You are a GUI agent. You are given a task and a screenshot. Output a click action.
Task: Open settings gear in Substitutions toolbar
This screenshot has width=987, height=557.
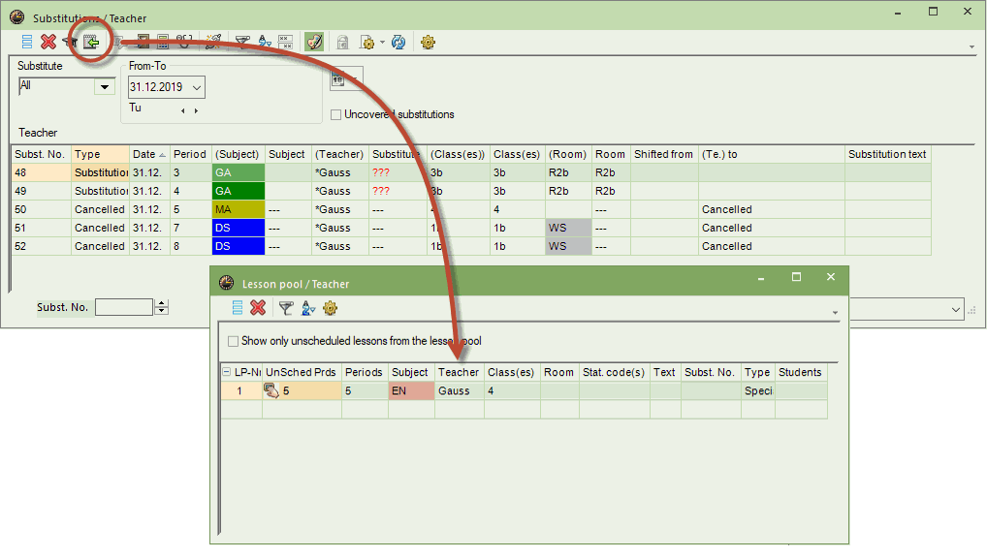428,42
